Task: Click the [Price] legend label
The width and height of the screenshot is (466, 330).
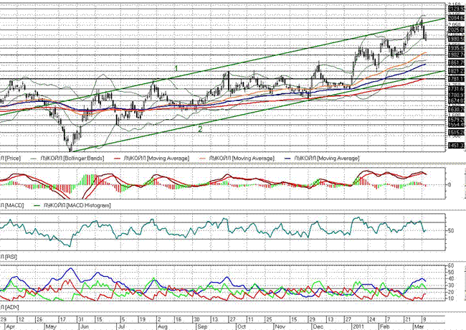Action: pos(13,156)
